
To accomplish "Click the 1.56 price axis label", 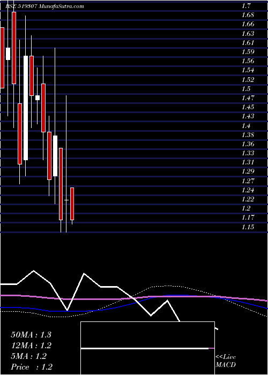I will click(248, 61).
